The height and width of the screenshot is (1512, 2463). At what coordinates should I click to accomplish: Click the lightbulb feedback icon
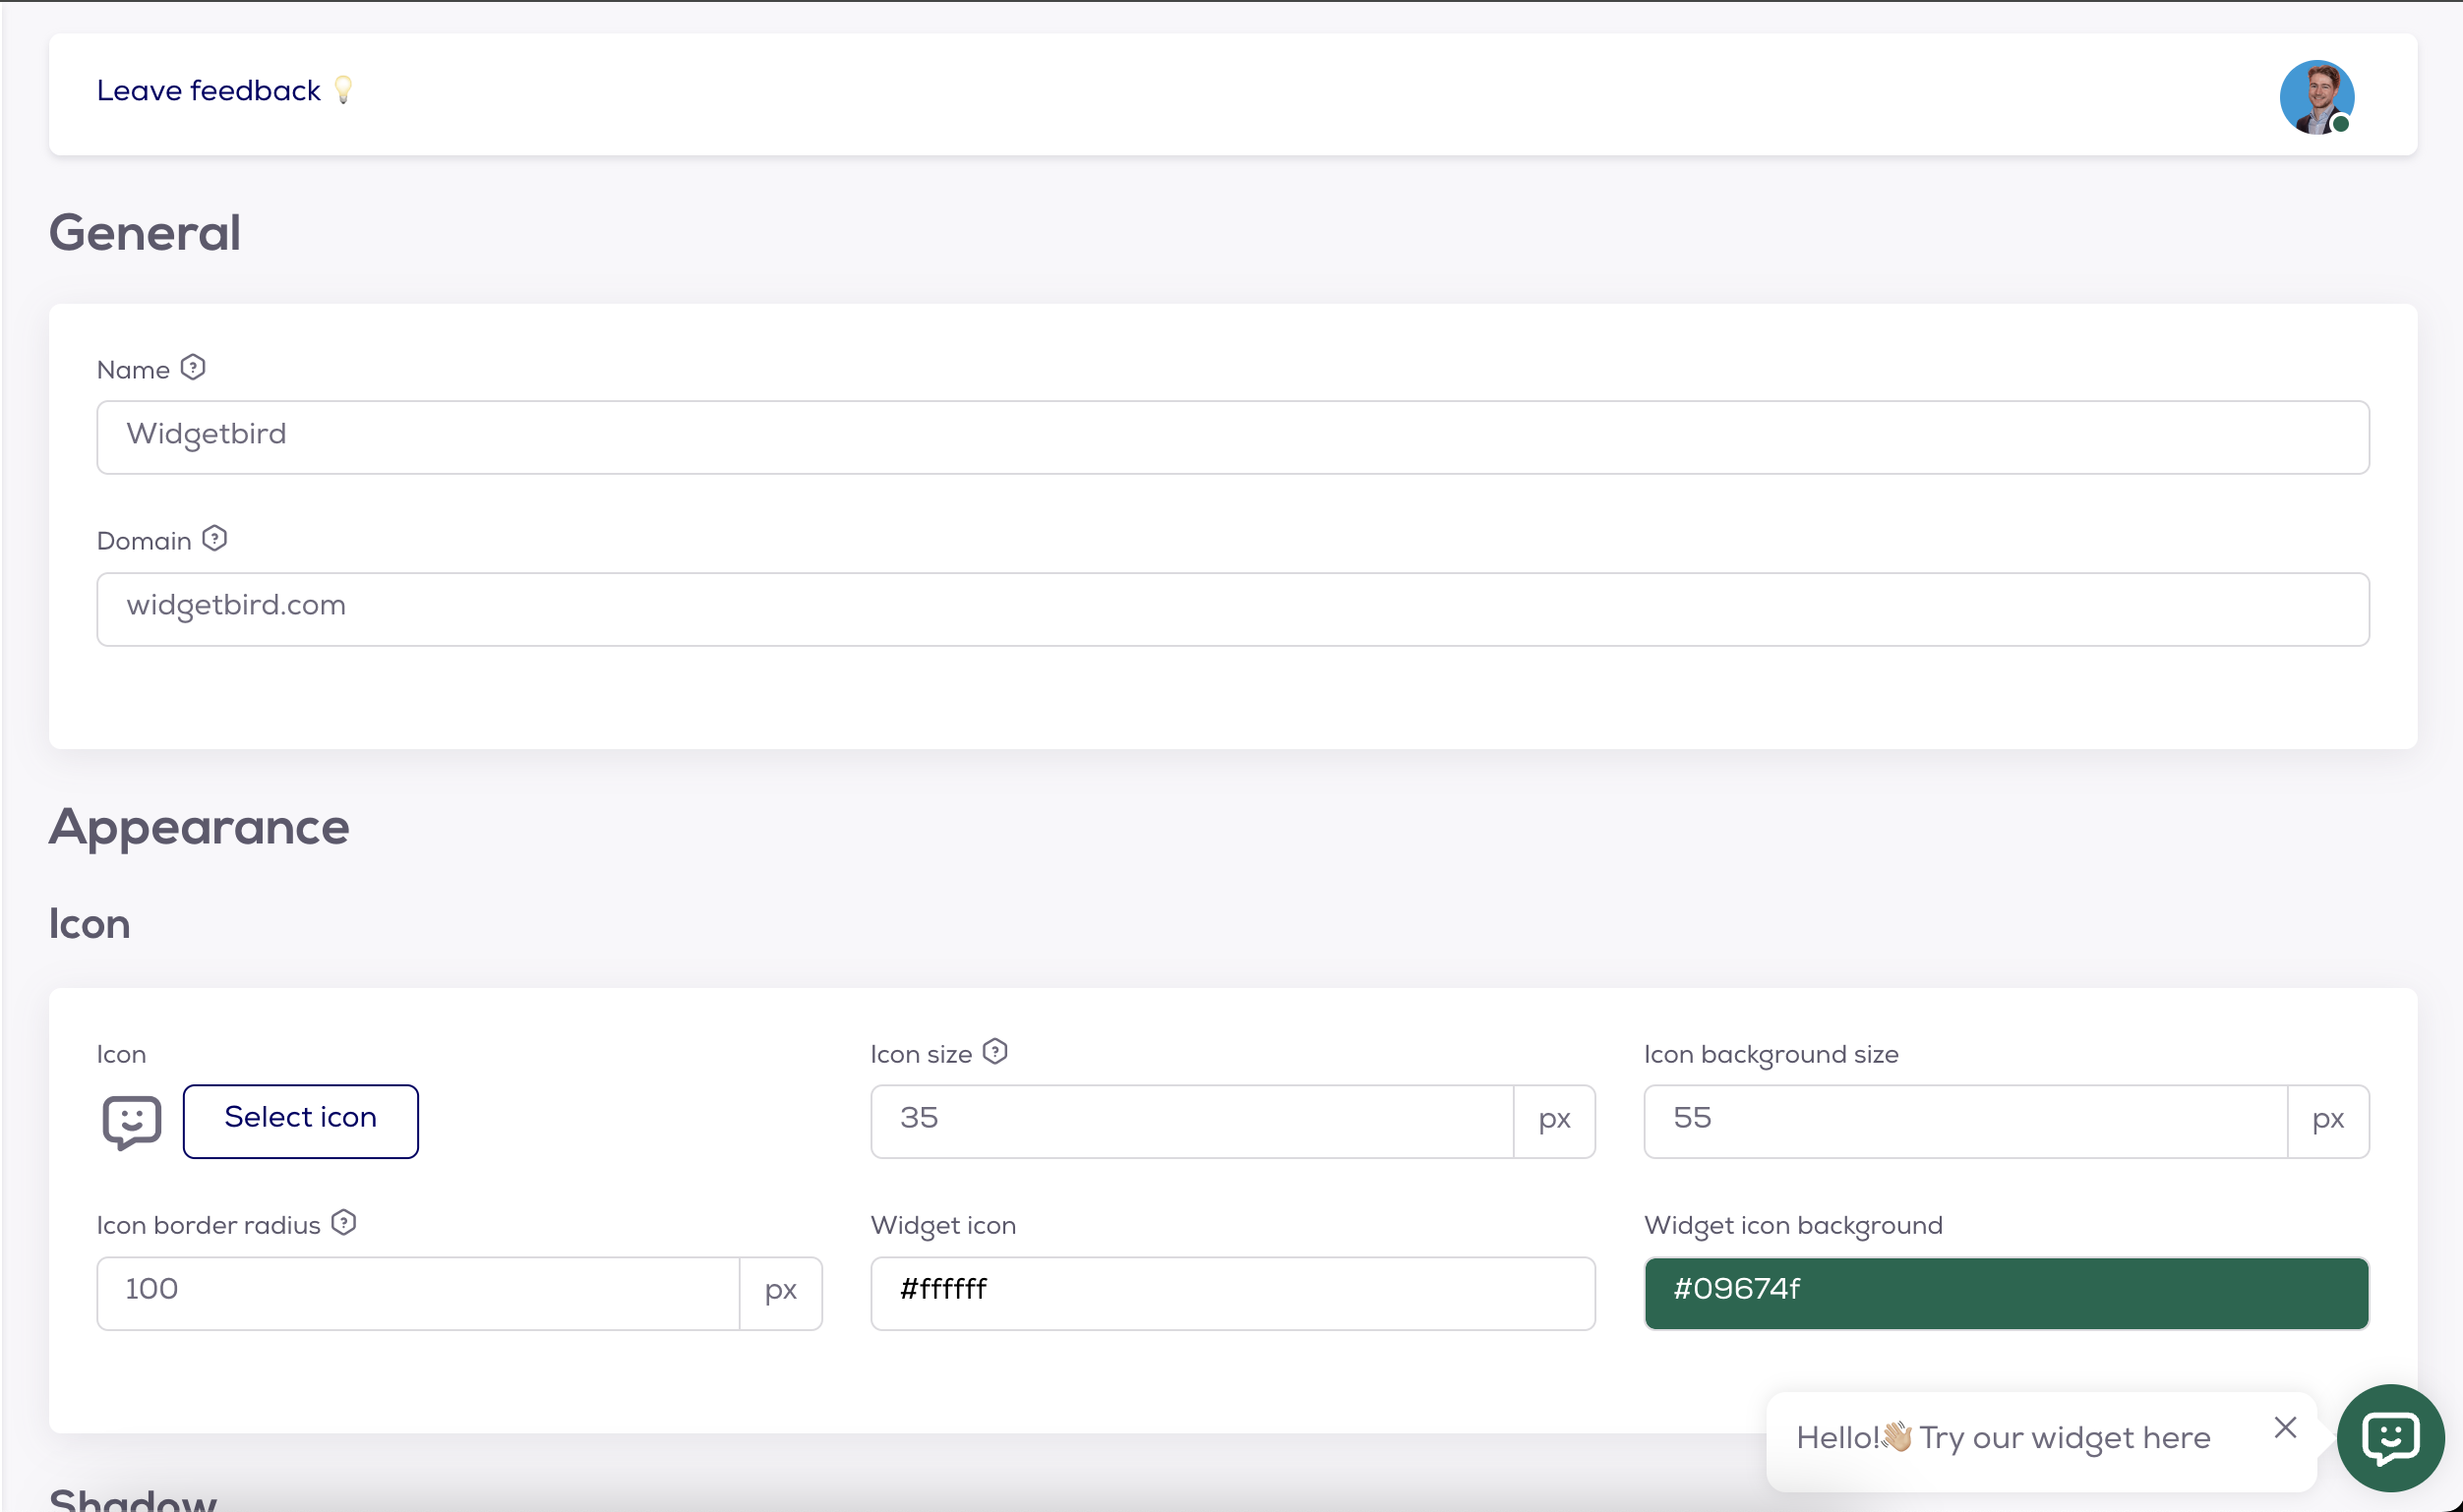click(x=343, y=90)
